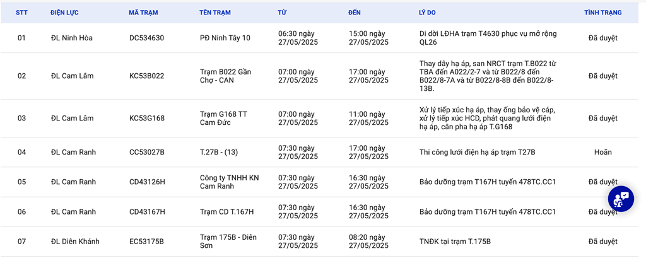Viewport: 646px width, 258px height.
Task: Click the Hoãn status in row 04
Action: 602,152
